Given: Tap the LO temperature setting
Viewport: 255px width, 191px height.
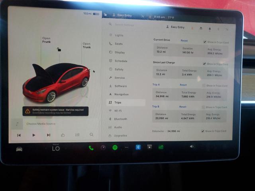Looking at the screenshot, I should click(x=56, y=148).
